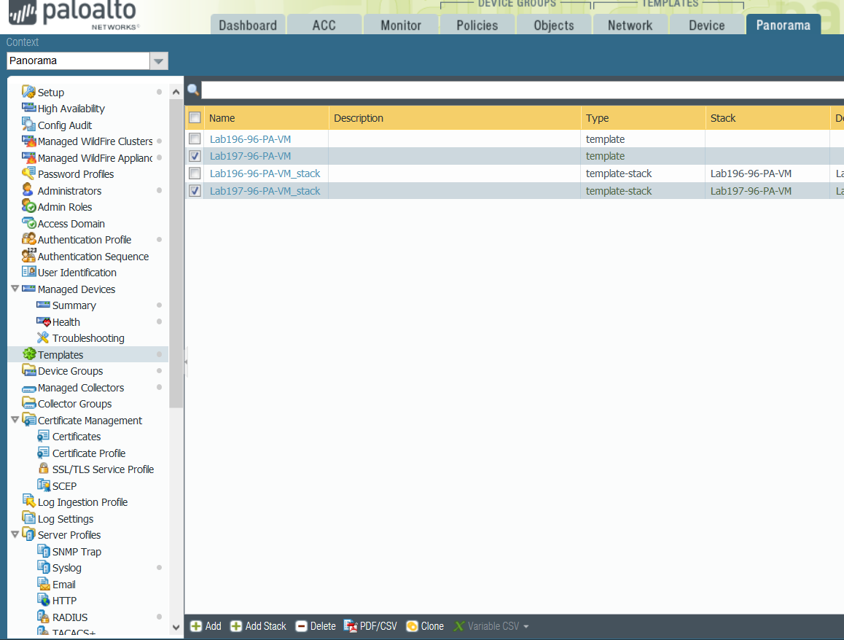Toggle the select-all checkbox in table header

point(195,117)
